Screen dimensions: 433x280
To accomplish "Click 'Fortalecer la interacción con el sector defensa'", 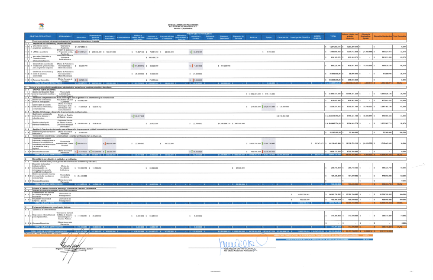I will pyautogui.click(x=52, y=207).
